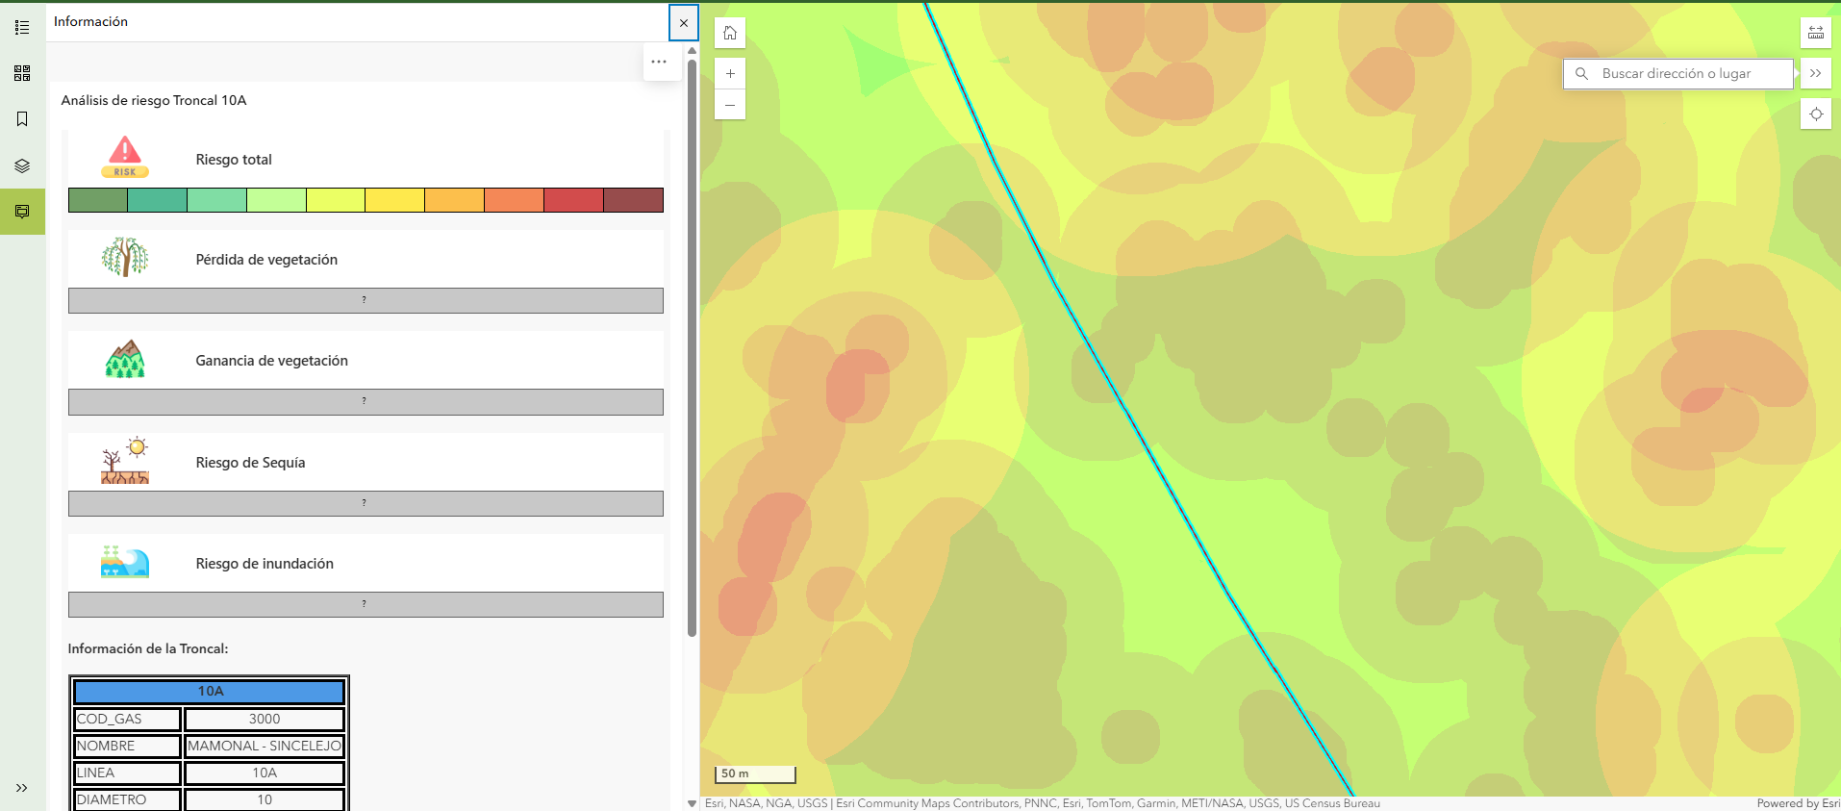Image resolution: width=1841 pixels, height=811 pixels.
Task: Select the 'COD_GAS' table cell
Action: pyautogui.click(x=128, y=719)
